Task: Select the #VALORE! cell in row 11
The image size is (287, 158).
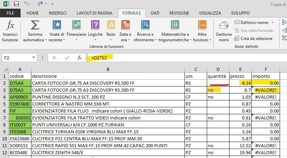Action: [266, 145]
